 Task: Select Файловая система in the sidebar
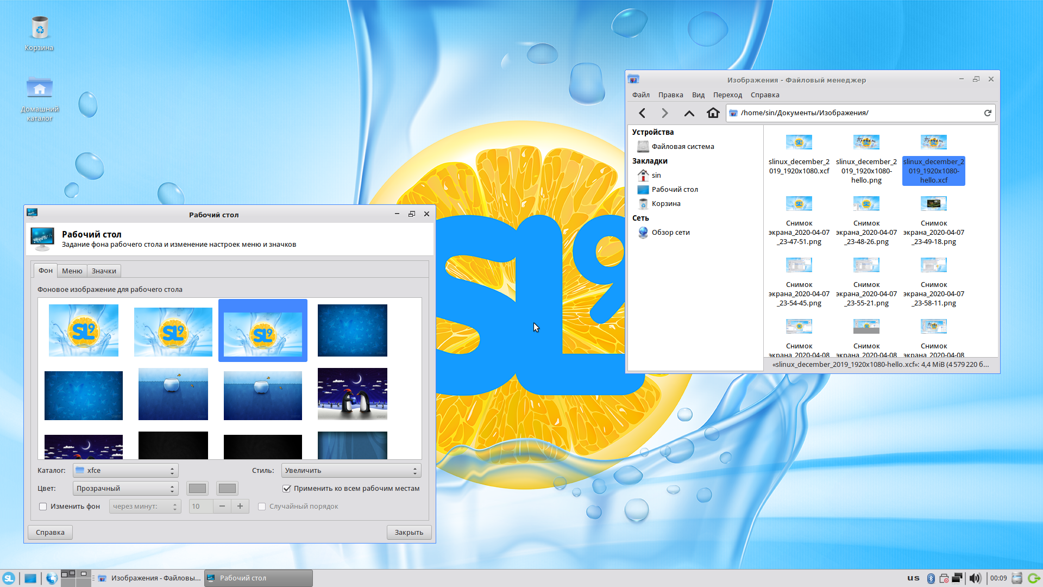(682, 146)
